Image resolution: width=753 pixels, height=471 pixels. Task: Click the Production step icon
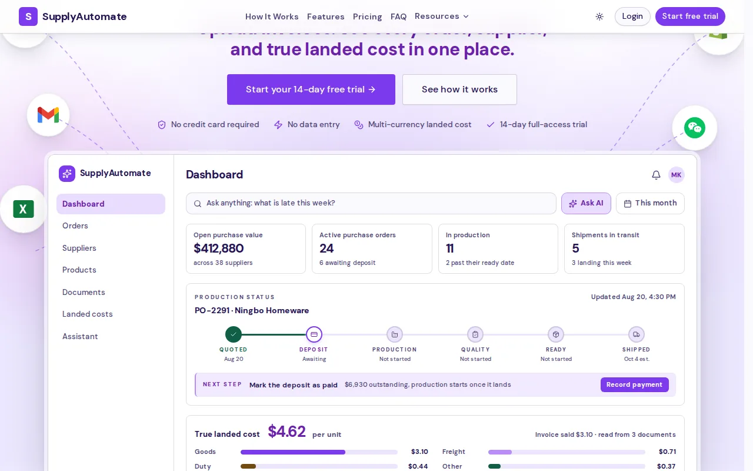click(x=395, y=334)
